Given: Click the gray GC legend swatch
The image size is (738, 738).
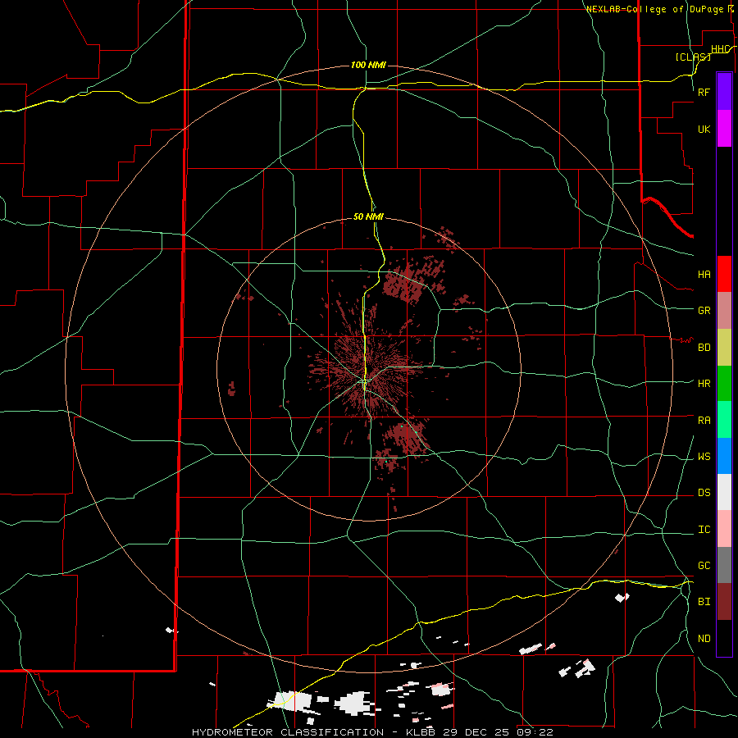Looking at the screenshot, I should click(x=724, y=565).
